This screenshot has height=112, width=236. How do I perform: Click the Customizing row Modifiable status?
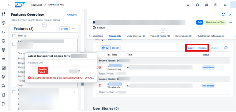tap(208, 67)
